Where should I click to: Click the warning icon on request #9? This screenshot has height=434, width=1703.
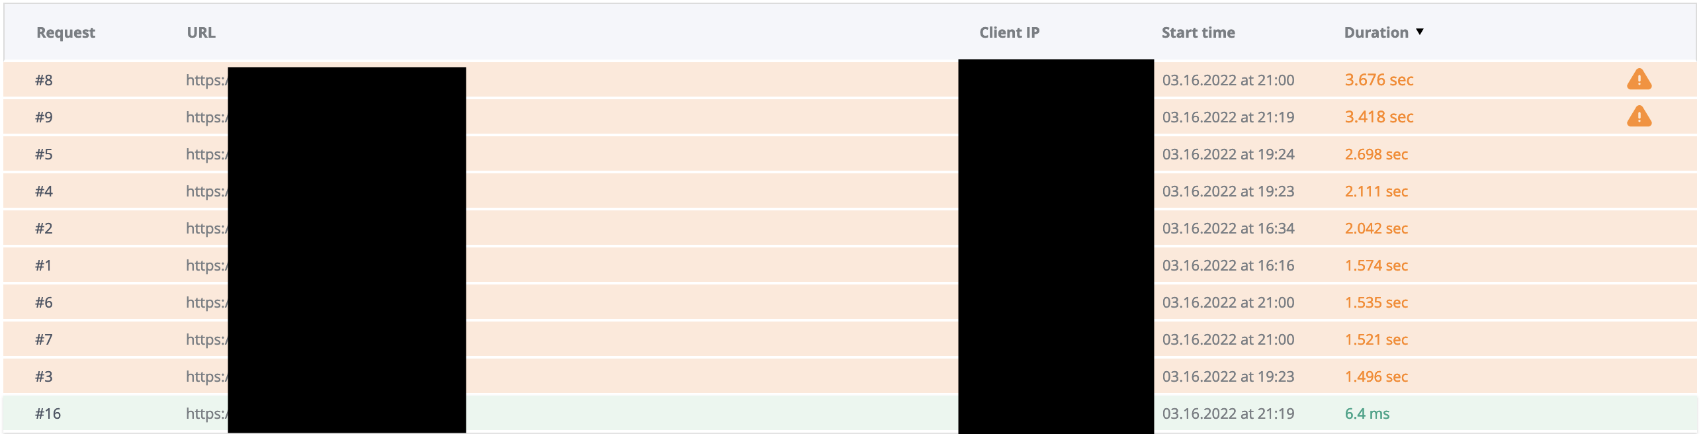1639,116
